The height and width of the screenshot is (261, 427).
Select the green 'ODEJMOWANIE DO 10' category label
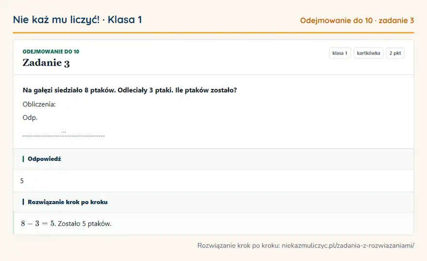pos(51,52)
